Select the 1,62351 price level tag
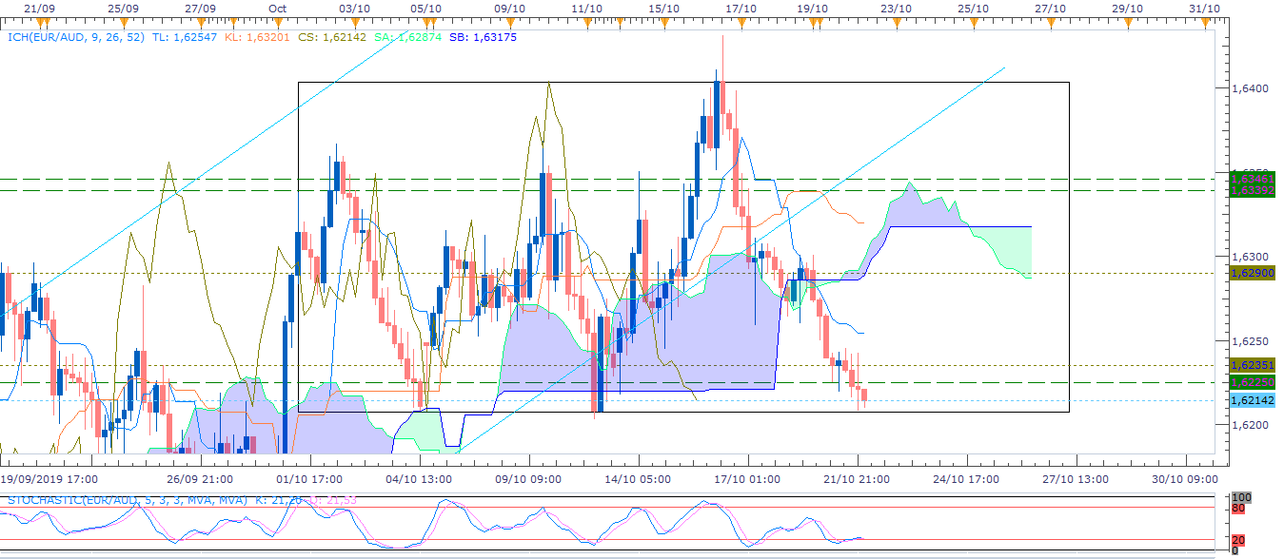1284x559 pixels. (1252, 365)
